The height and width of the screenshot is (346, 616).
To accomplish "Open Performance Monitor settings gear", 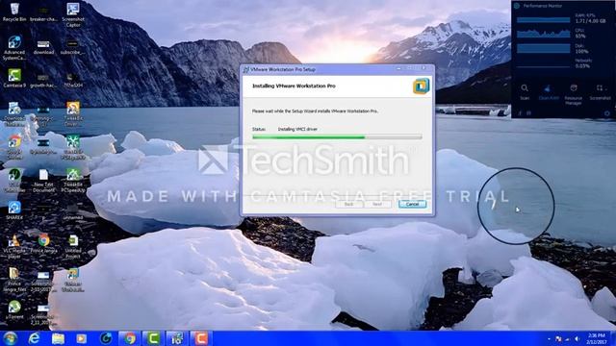I will pos(607,113).
